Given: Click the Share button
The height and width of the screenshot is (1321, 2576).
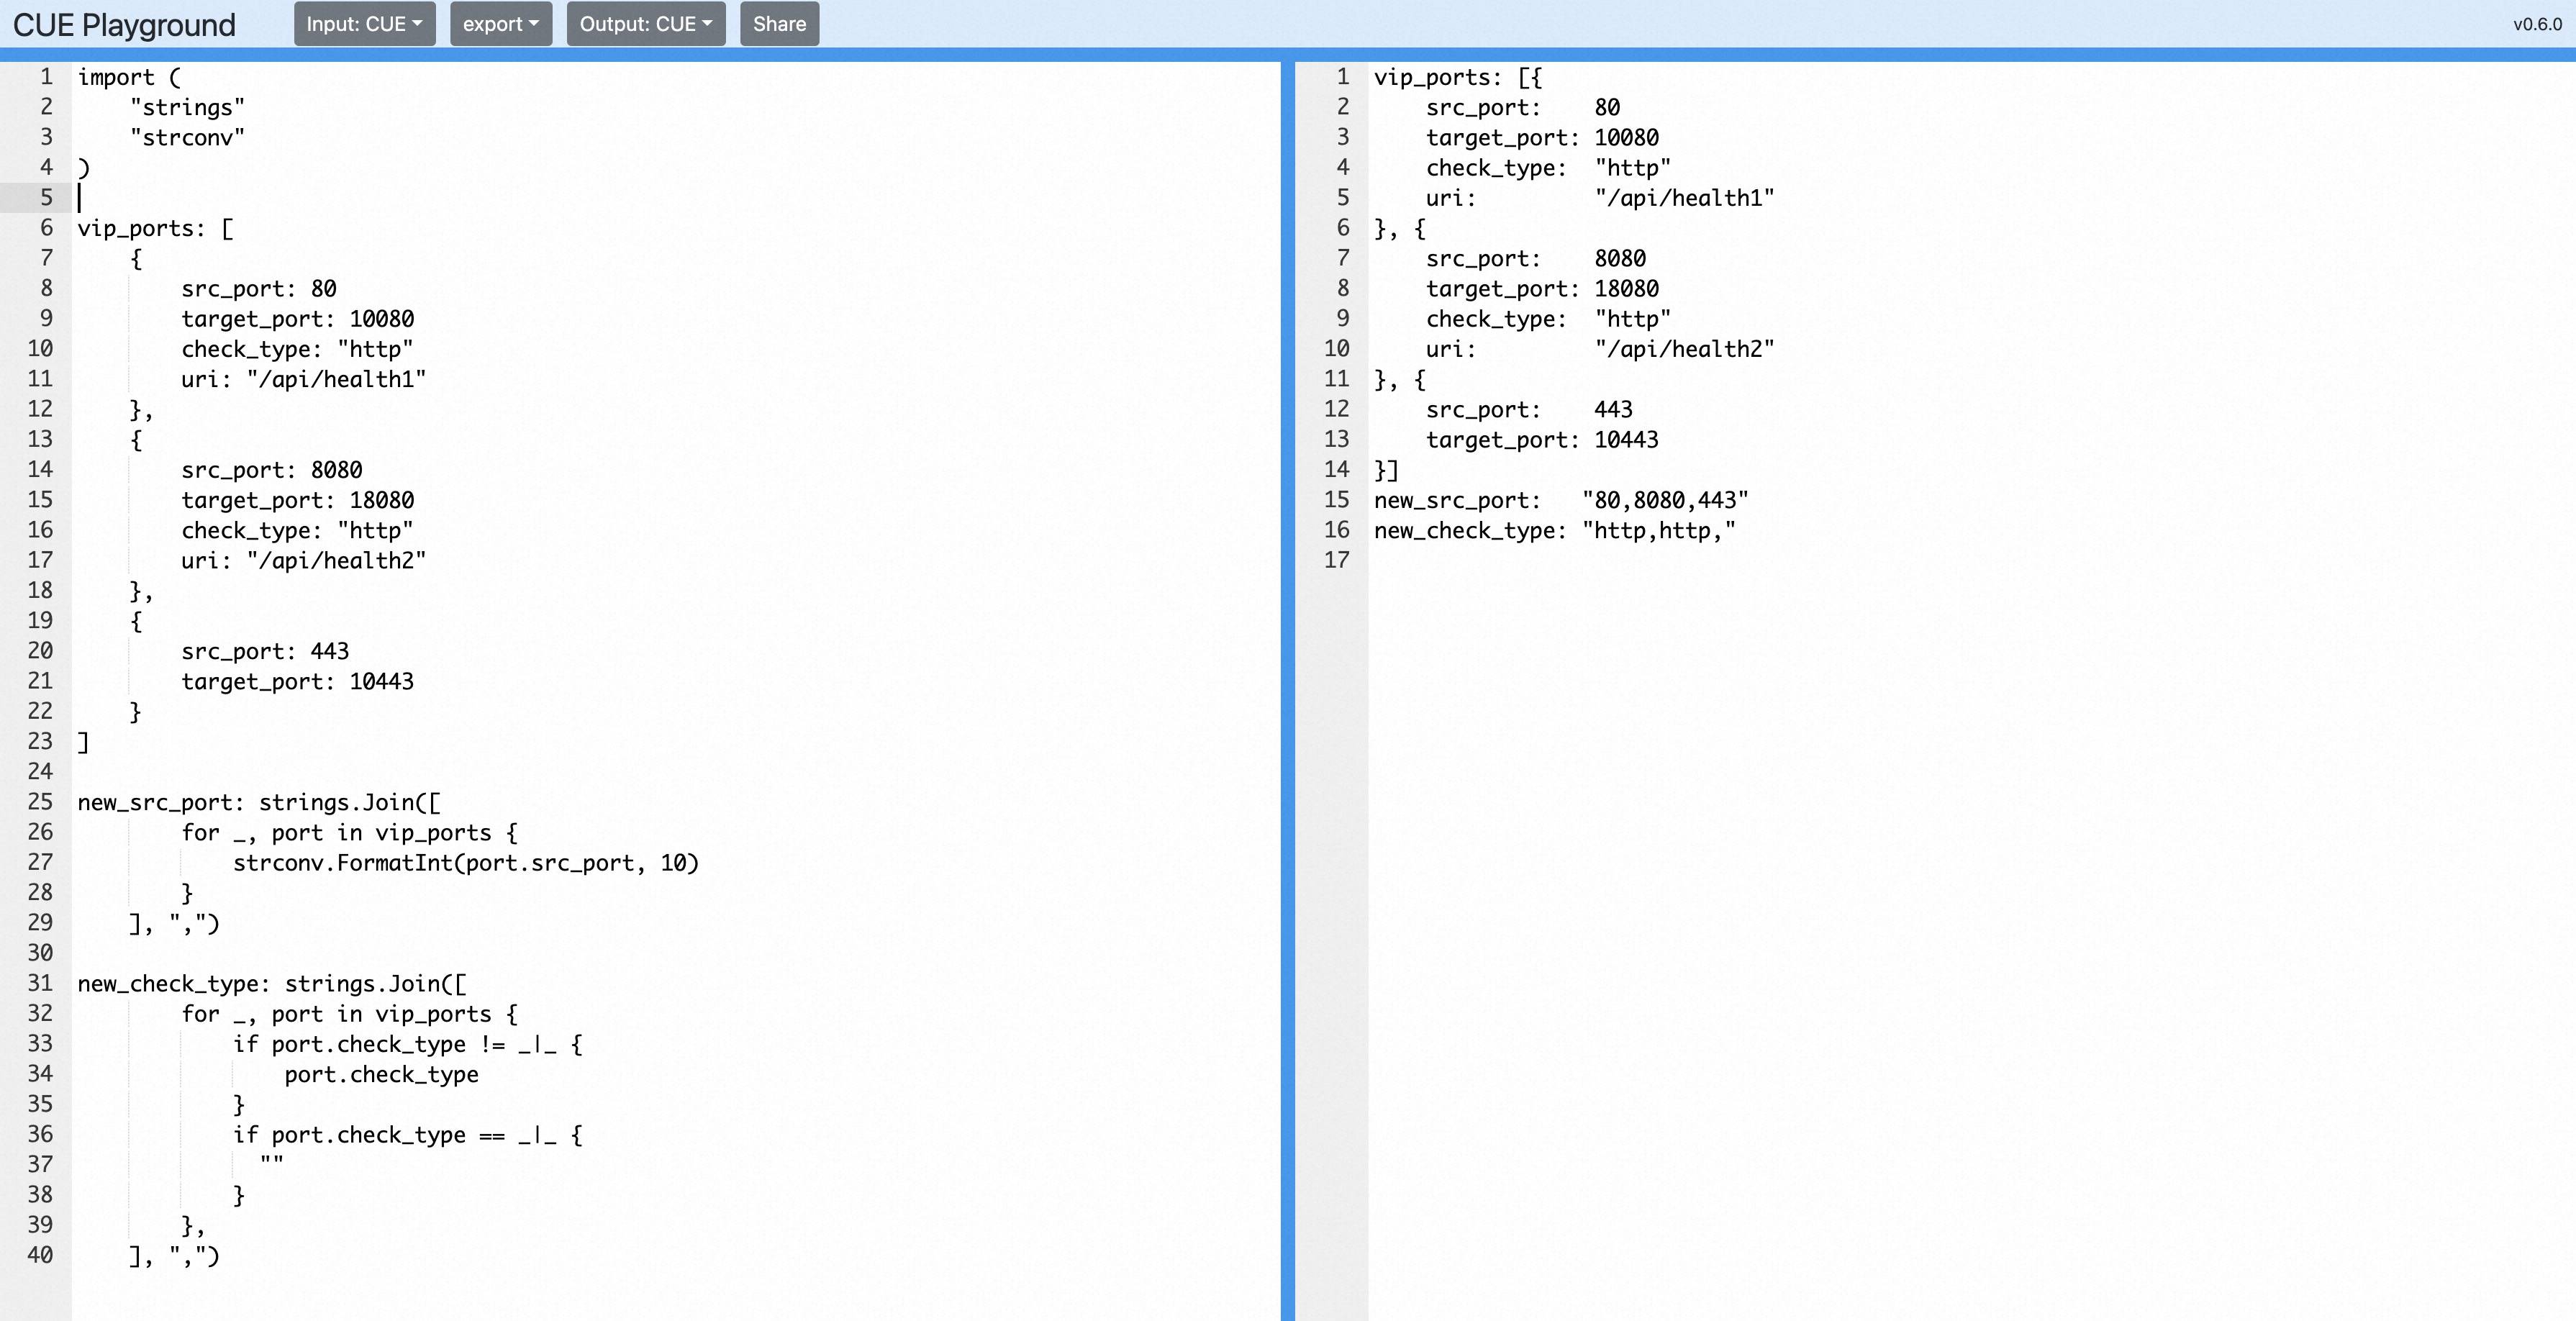Looking at the screenshot, I should point(779,24).
